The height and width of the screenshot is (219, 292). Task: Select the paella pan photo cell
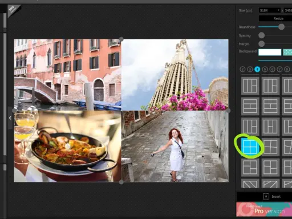[x=68, y=147]
